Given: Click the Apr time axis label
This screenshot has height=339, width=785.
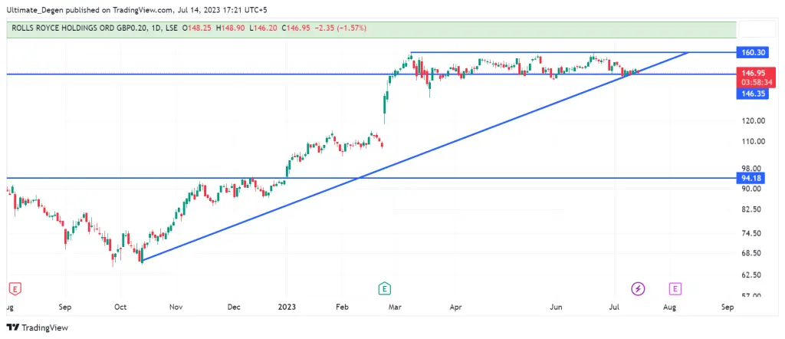Looking at the screenshot, I should (x=455, y=307).
